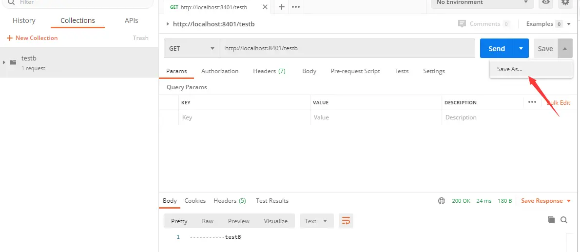
Task: Select the response Body tab
Action: click(x=170, y=200)
